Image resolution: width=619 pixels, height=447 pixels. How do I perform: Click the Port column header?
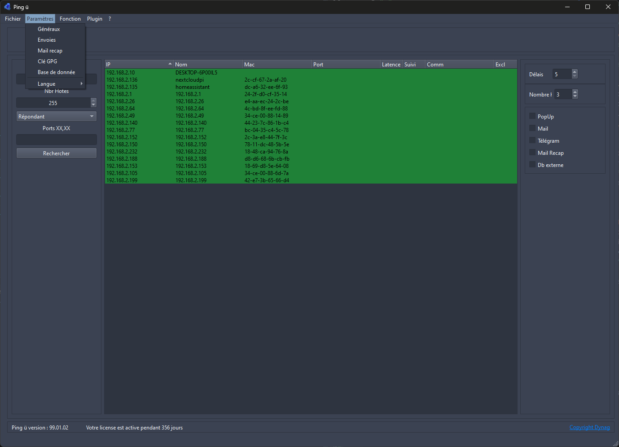click(x=347, y=65)
